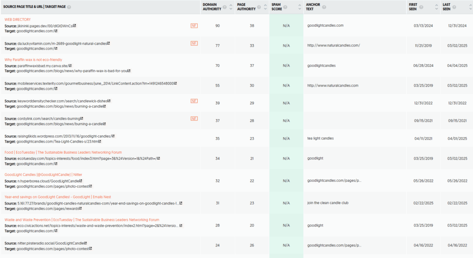Open 'Year-end savings on GoodLight Candles!' link

pyautogui.click(x=58, y=197)
